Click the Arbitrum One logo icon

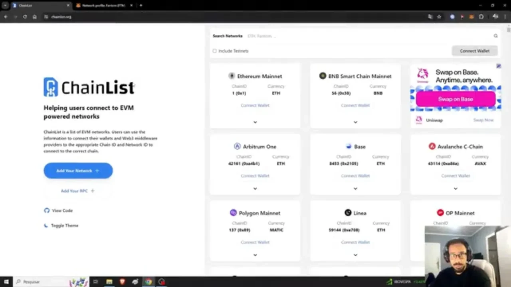coord(237,146)
